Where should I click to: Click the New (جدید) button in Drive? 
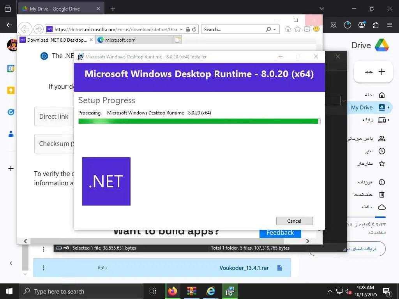(373, 72)
